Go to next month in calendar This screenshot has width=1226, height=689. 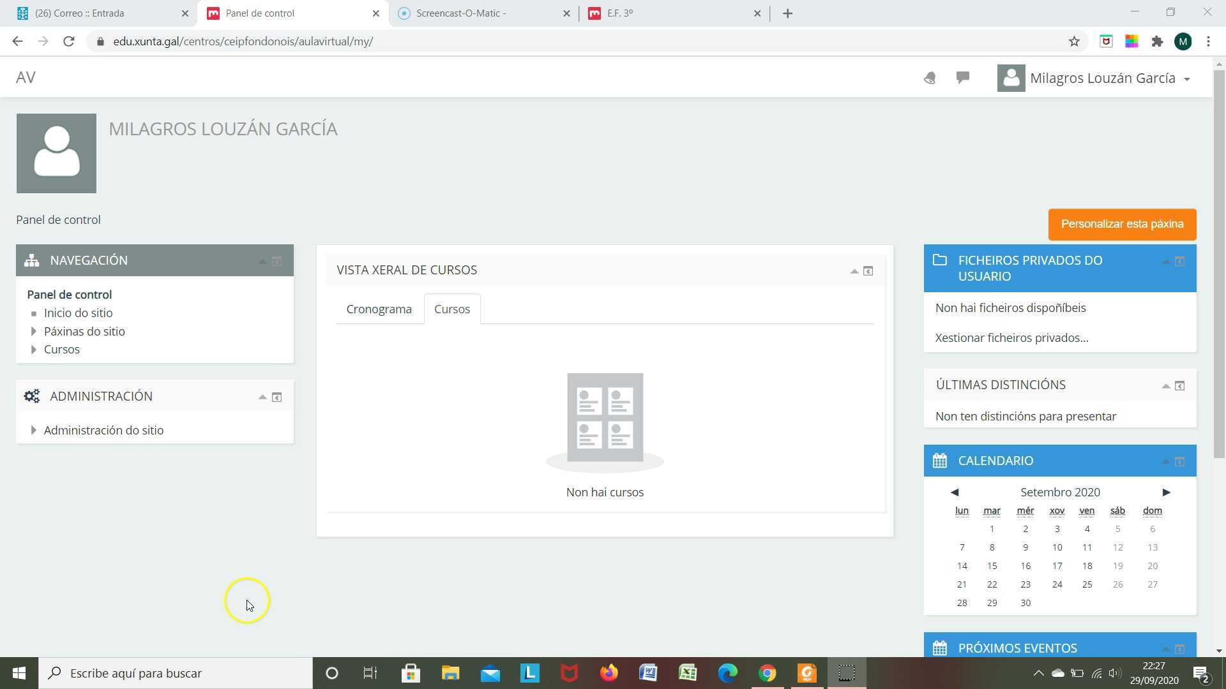[x=1166, y=492]
